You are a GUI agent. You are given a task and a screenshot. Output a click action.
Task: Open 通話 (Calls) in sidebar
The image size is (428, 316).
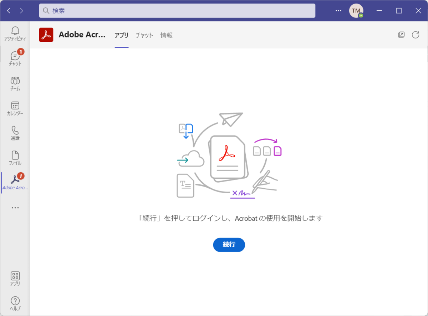15,133
